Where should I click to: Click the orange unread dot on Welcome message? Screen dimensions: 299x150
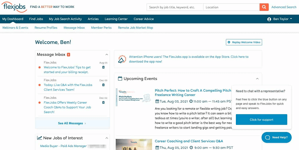[40, 67]
